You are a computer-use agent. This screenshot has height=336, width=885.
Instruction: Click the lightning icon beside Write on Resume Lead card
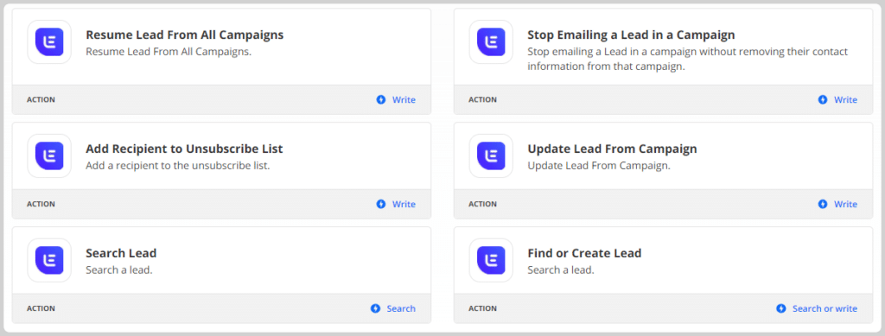coord(381,100)
